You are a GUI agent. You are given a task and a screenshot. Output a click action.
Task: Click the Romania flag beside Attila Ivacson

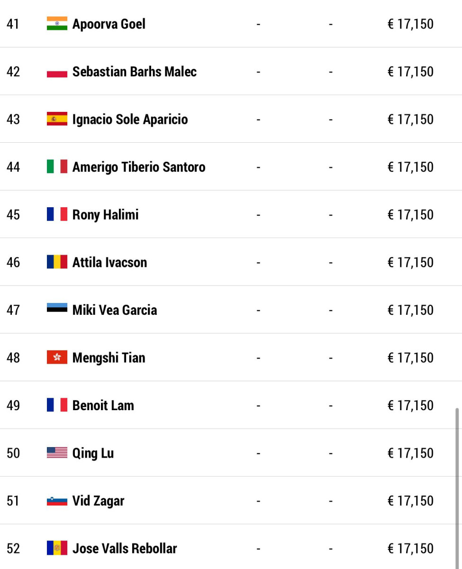pyautogui.click(x=57, y=262)
